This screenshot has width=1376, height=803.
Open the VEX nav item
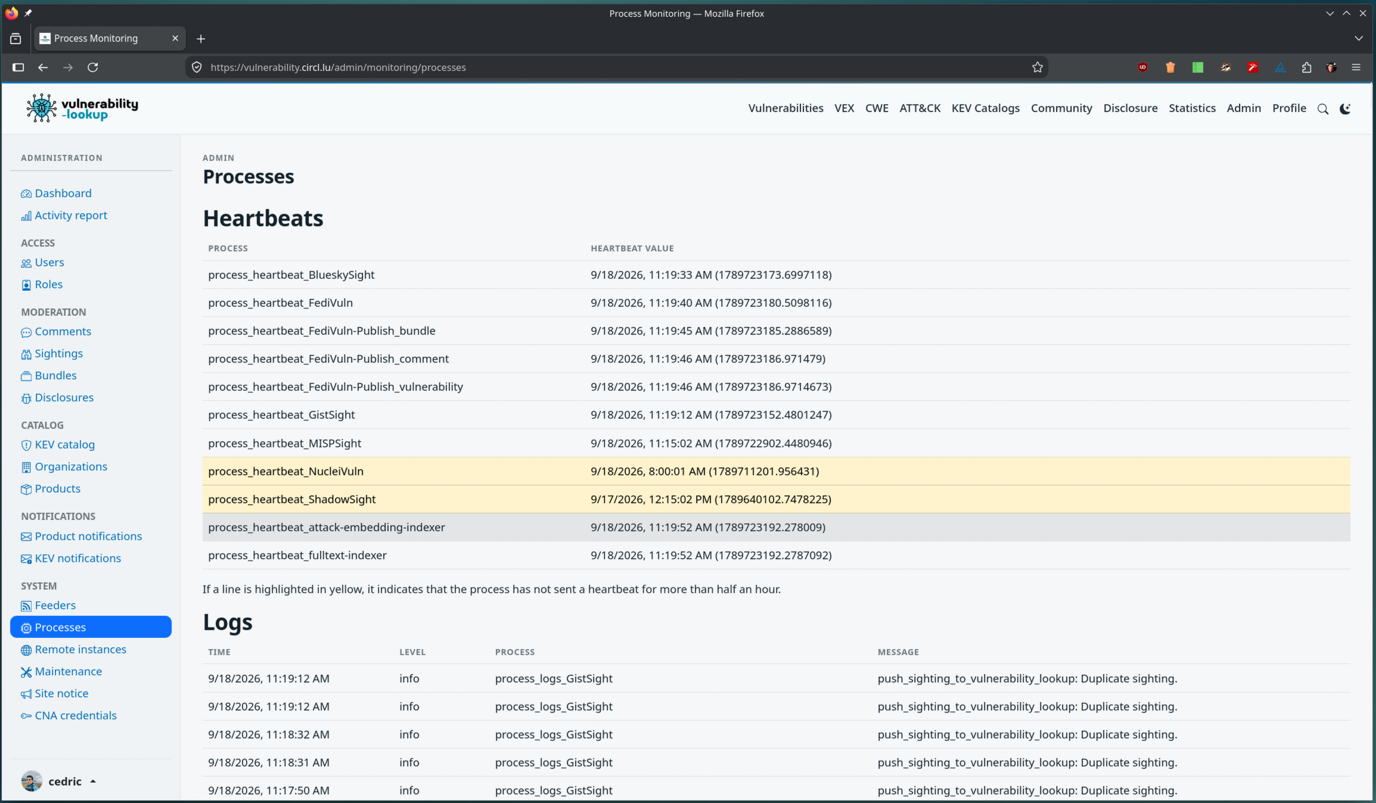tap(844, 108)
